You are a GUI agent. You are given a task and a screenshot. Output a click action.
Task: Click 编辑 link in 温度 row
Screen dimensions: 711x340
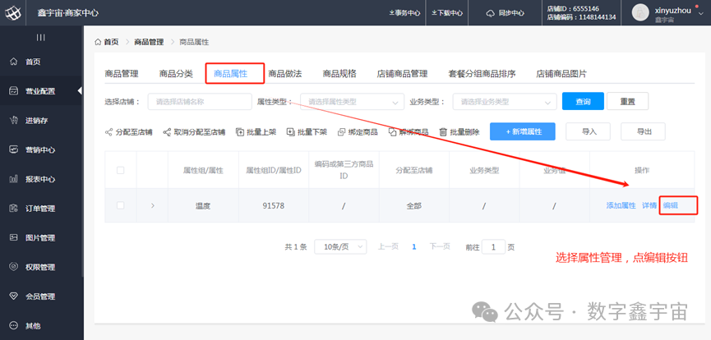(x=670, y=205)
